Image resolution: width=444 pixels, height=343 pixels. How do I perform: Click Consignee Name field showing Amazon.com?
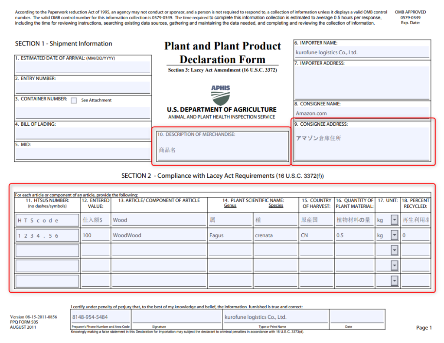(x=362, y=114)
